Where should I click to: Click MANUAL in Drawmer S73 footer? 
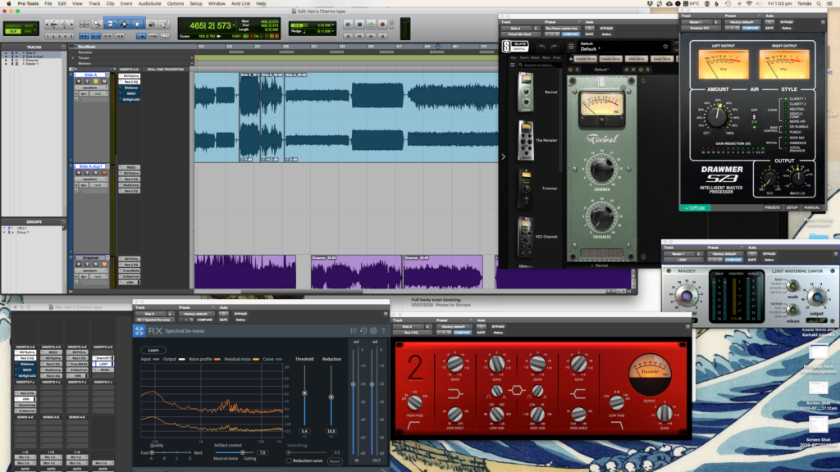tap(811, 207)
